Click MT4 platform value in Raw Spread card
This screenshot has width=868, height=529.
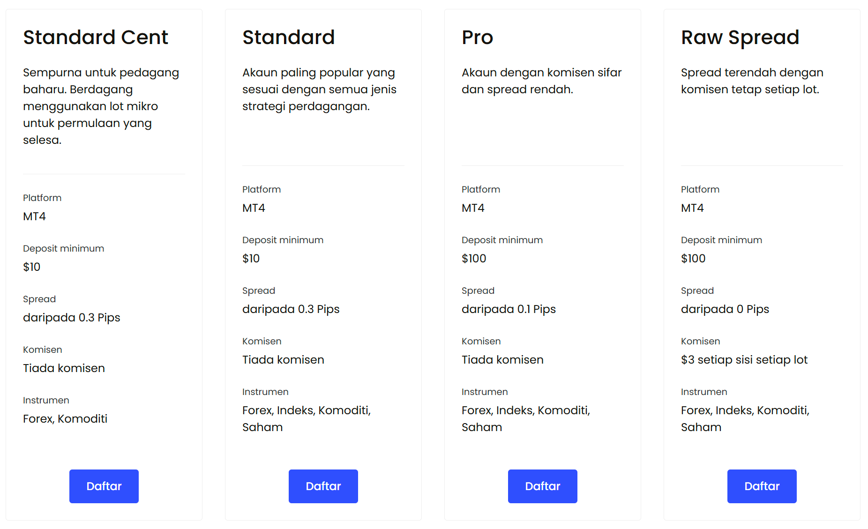click(x=692, y=208)
